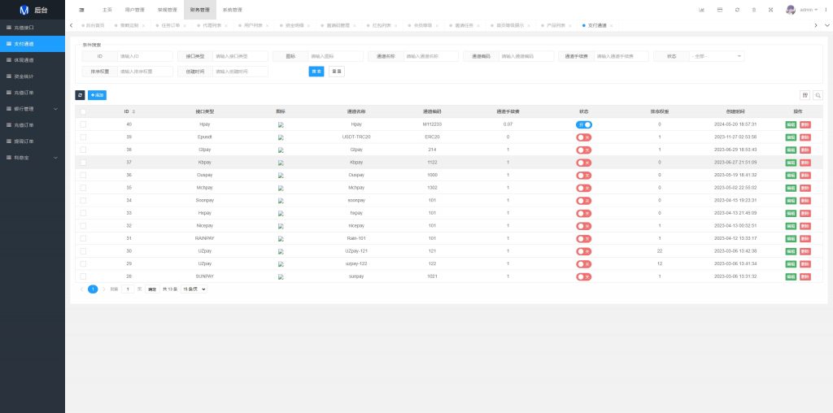Check the row checkbox for ID 40
The width and height of the screenshot is (833, 413).
pos(83,124)
